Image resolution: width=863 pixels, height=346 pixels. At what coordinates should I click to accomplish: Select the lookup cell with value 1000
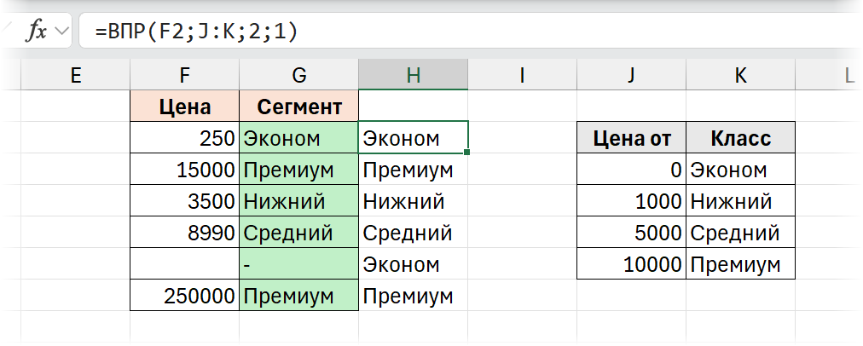point(631,201)
